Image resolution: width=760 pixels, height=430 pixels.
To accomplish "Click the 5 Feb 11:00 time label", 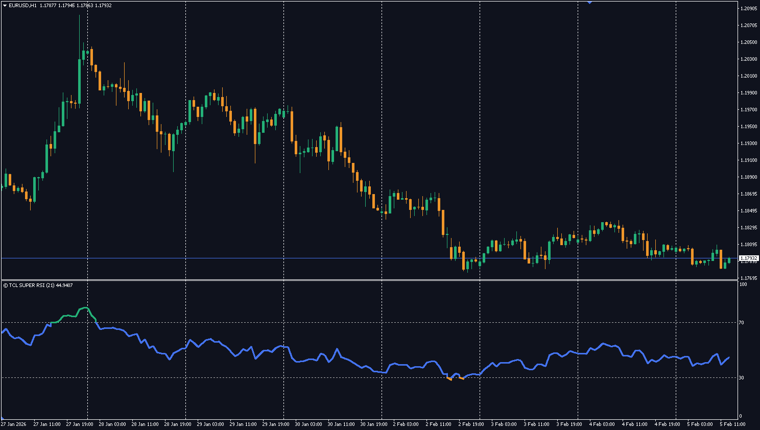I will (732, 424).
